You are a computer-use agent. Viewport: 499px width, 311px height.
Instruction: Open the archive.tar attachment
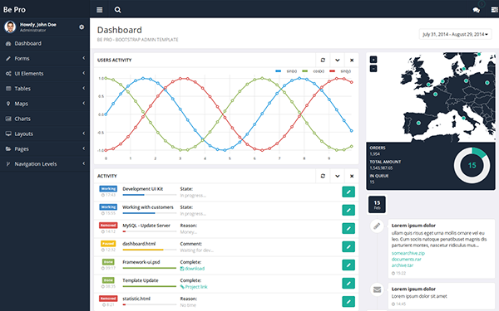click(x=403, y=265)
